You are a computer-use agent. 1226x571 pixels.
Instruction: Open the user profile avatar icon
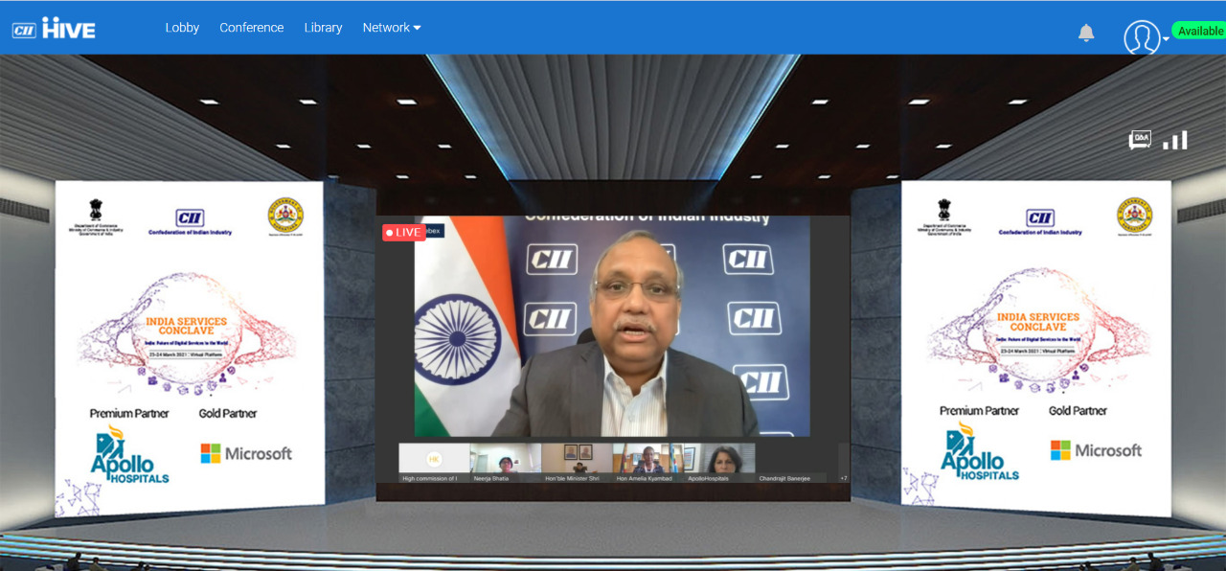pos(1140,37)
